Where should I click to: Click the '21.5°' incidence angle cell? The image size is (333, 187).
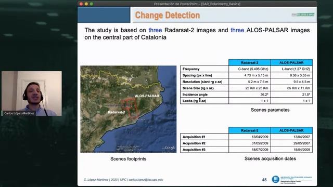(291, 95)
